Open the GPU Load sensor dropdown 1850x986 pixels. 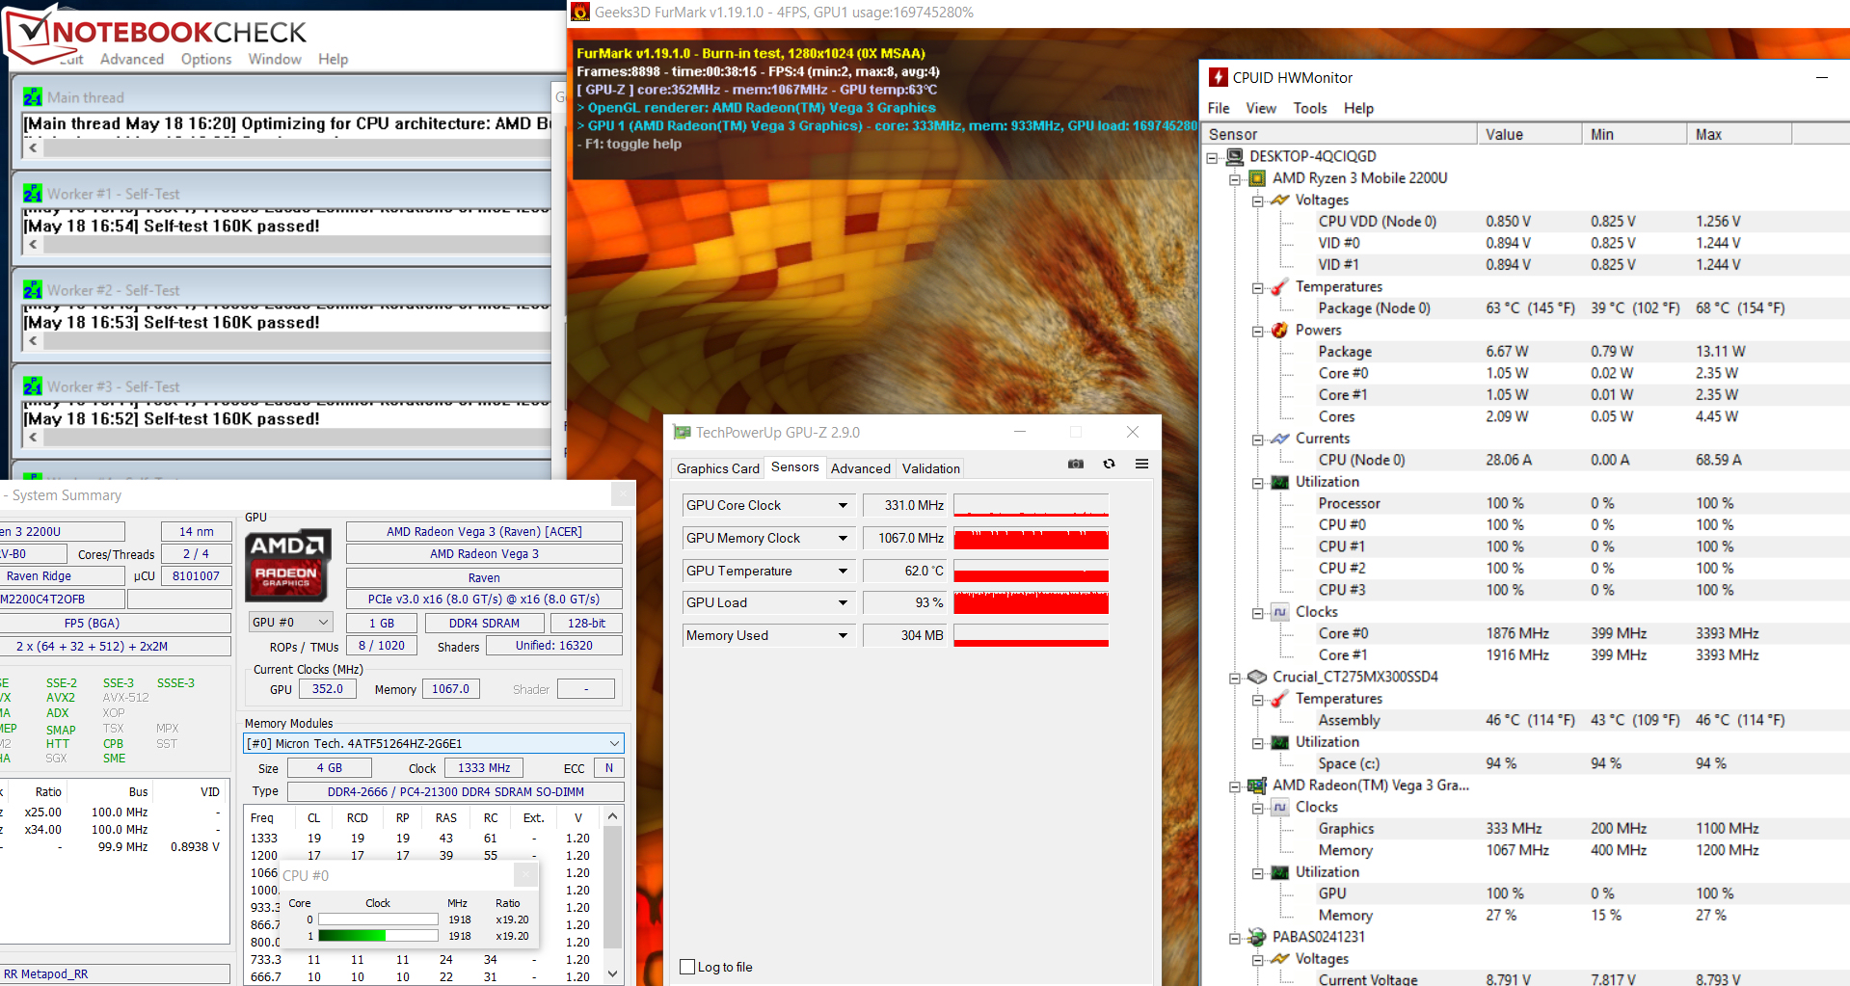tap(843, 602)
